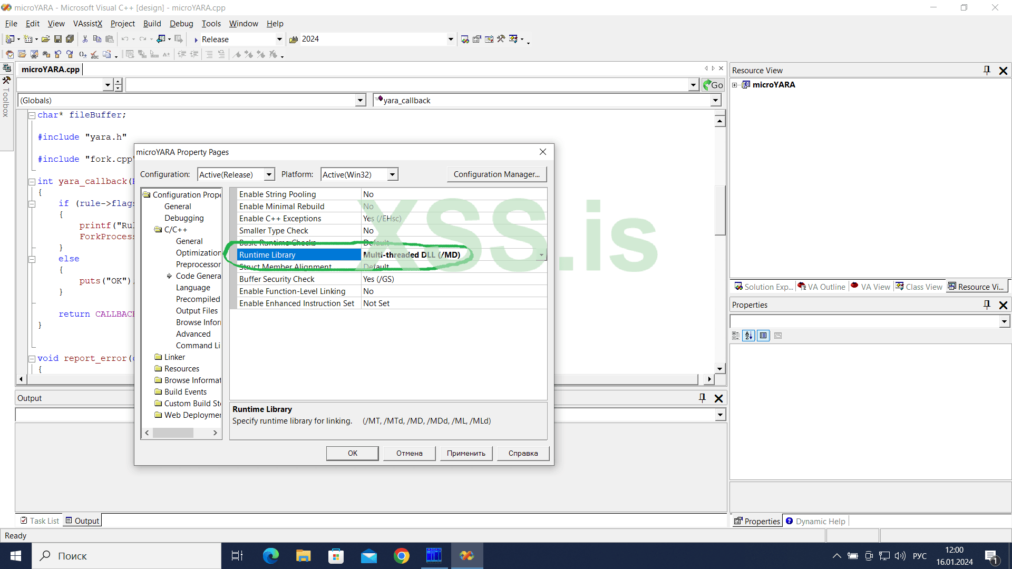This screenshot has width=1012, height=569.
Task: Click the Save toolbar icon
Action: coord(58,39)
